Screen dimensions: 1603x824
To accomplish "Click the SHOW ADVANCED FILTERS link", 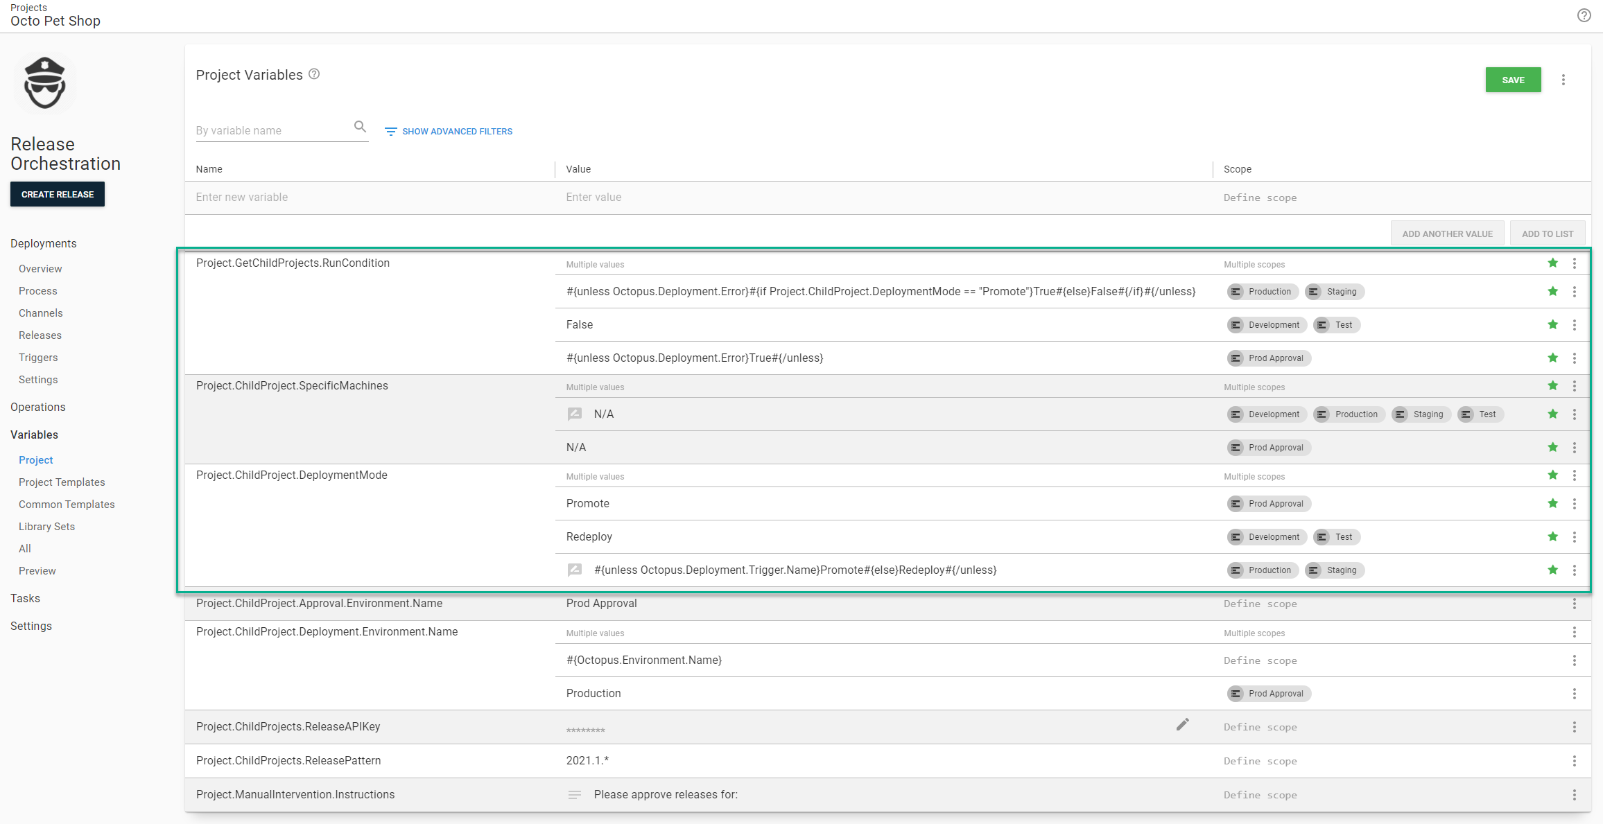I will click(x=457, y=131).
